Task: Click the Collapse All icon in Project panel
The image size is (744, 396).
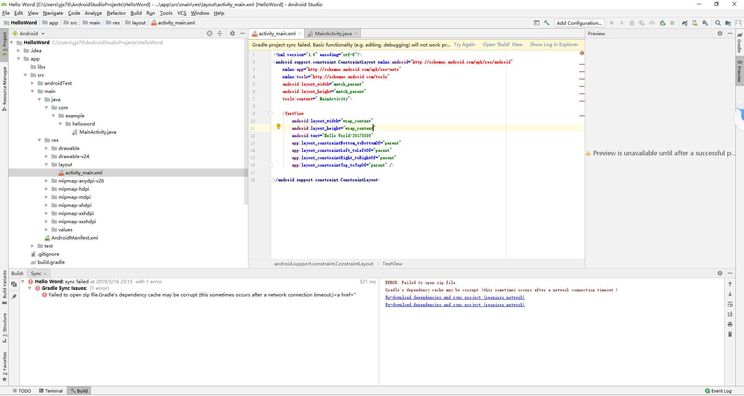Action: [x=220, y=33]
